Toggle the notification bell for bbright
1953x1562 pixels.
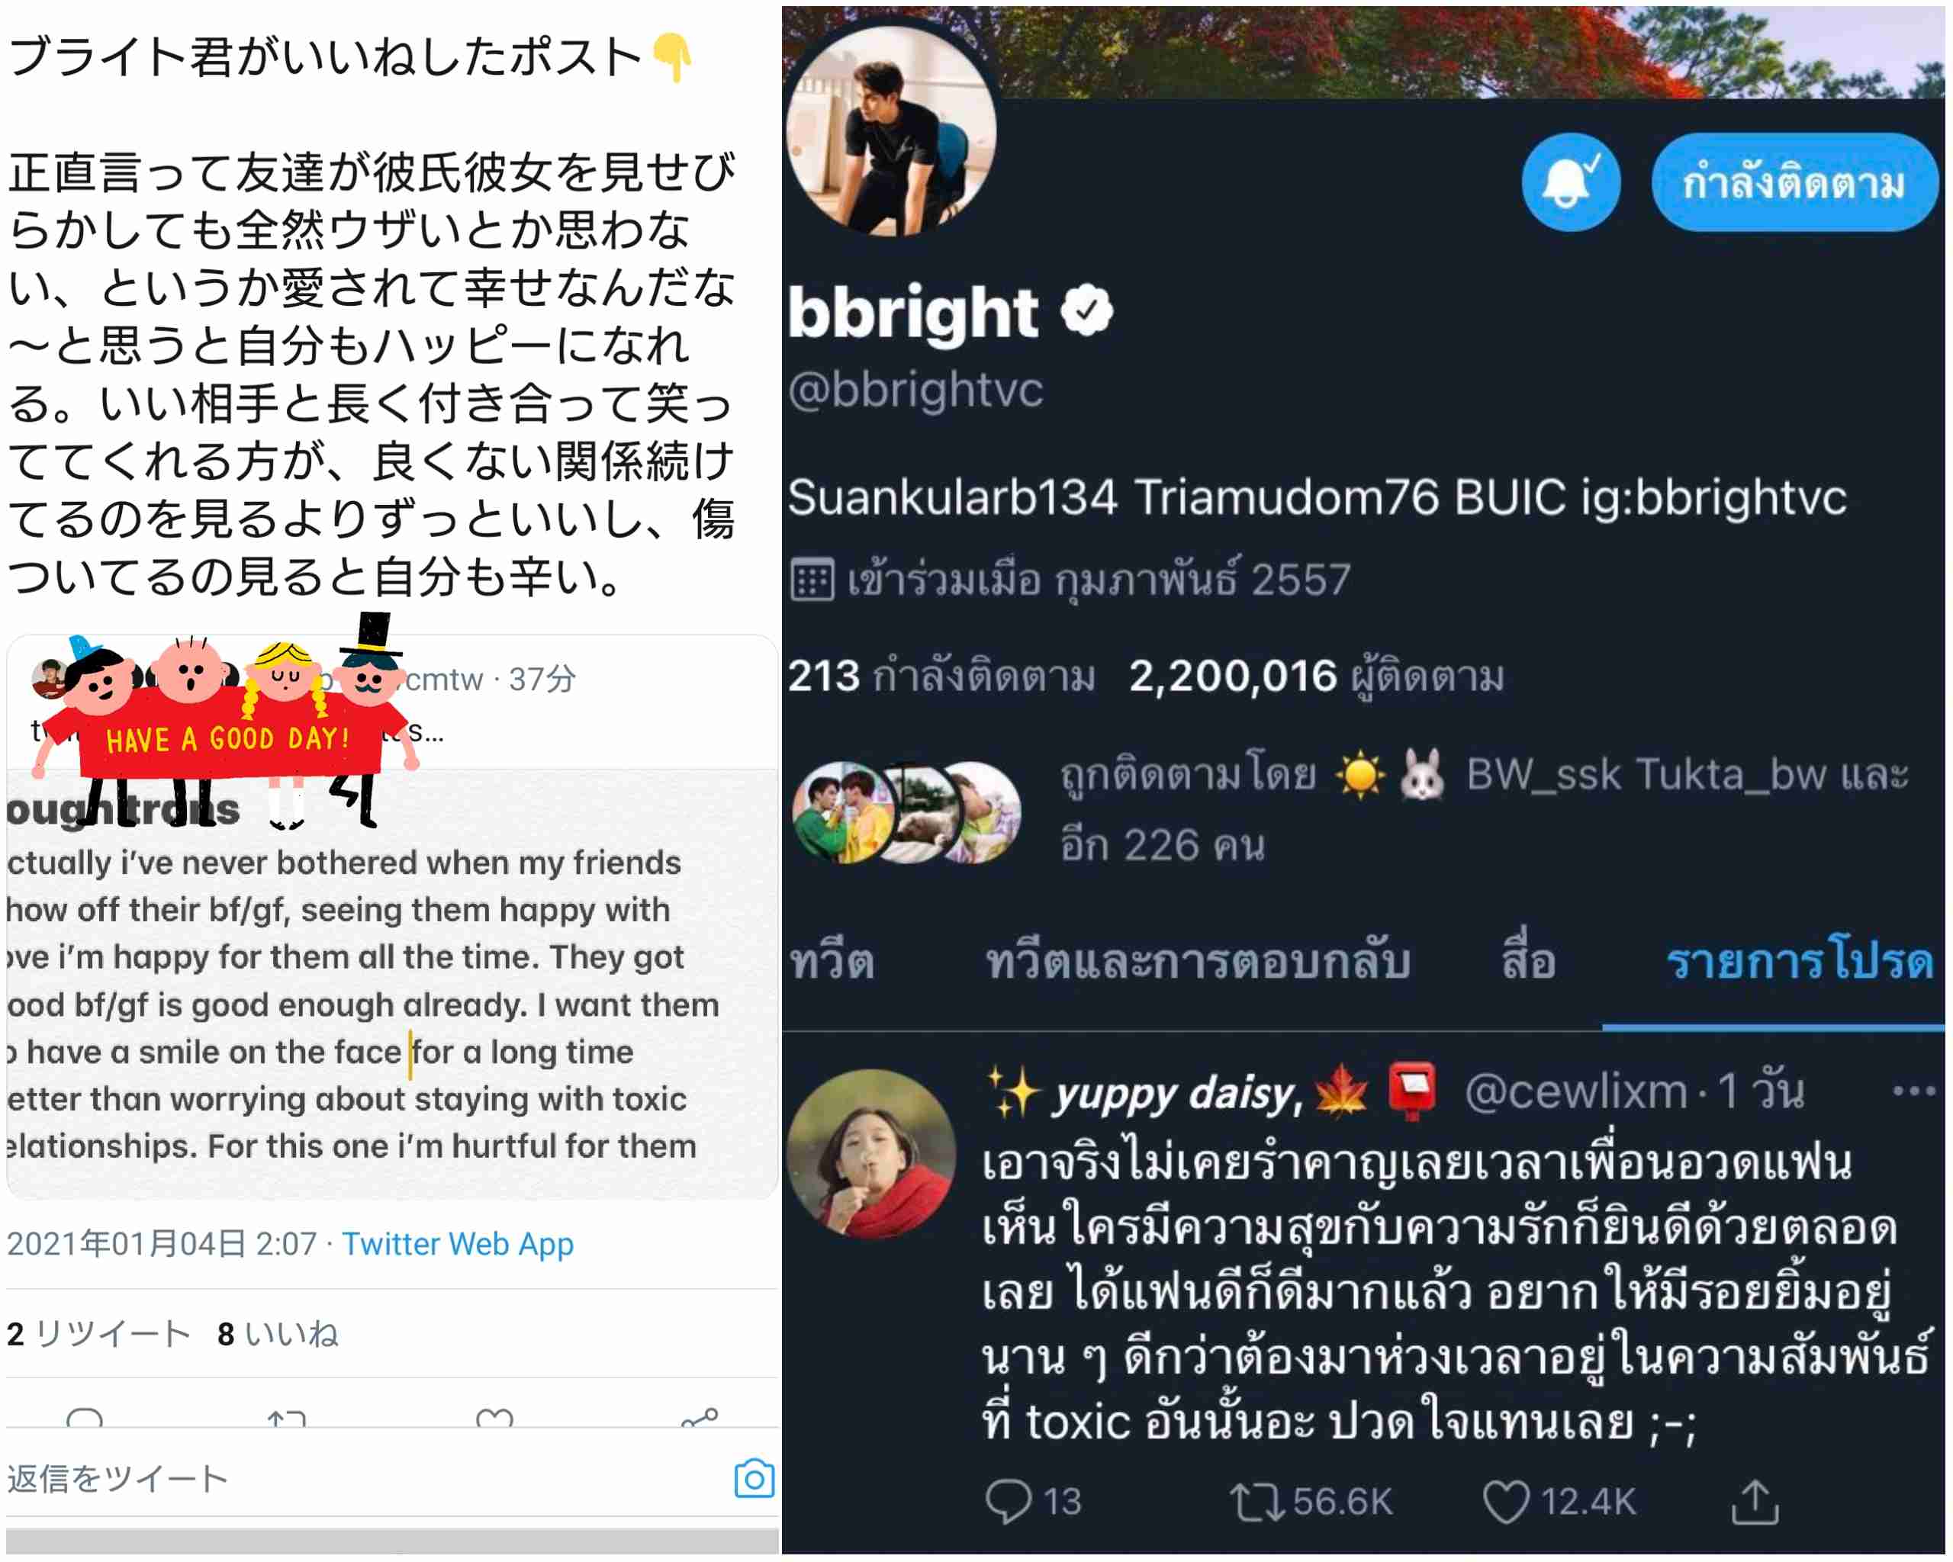1570,182
